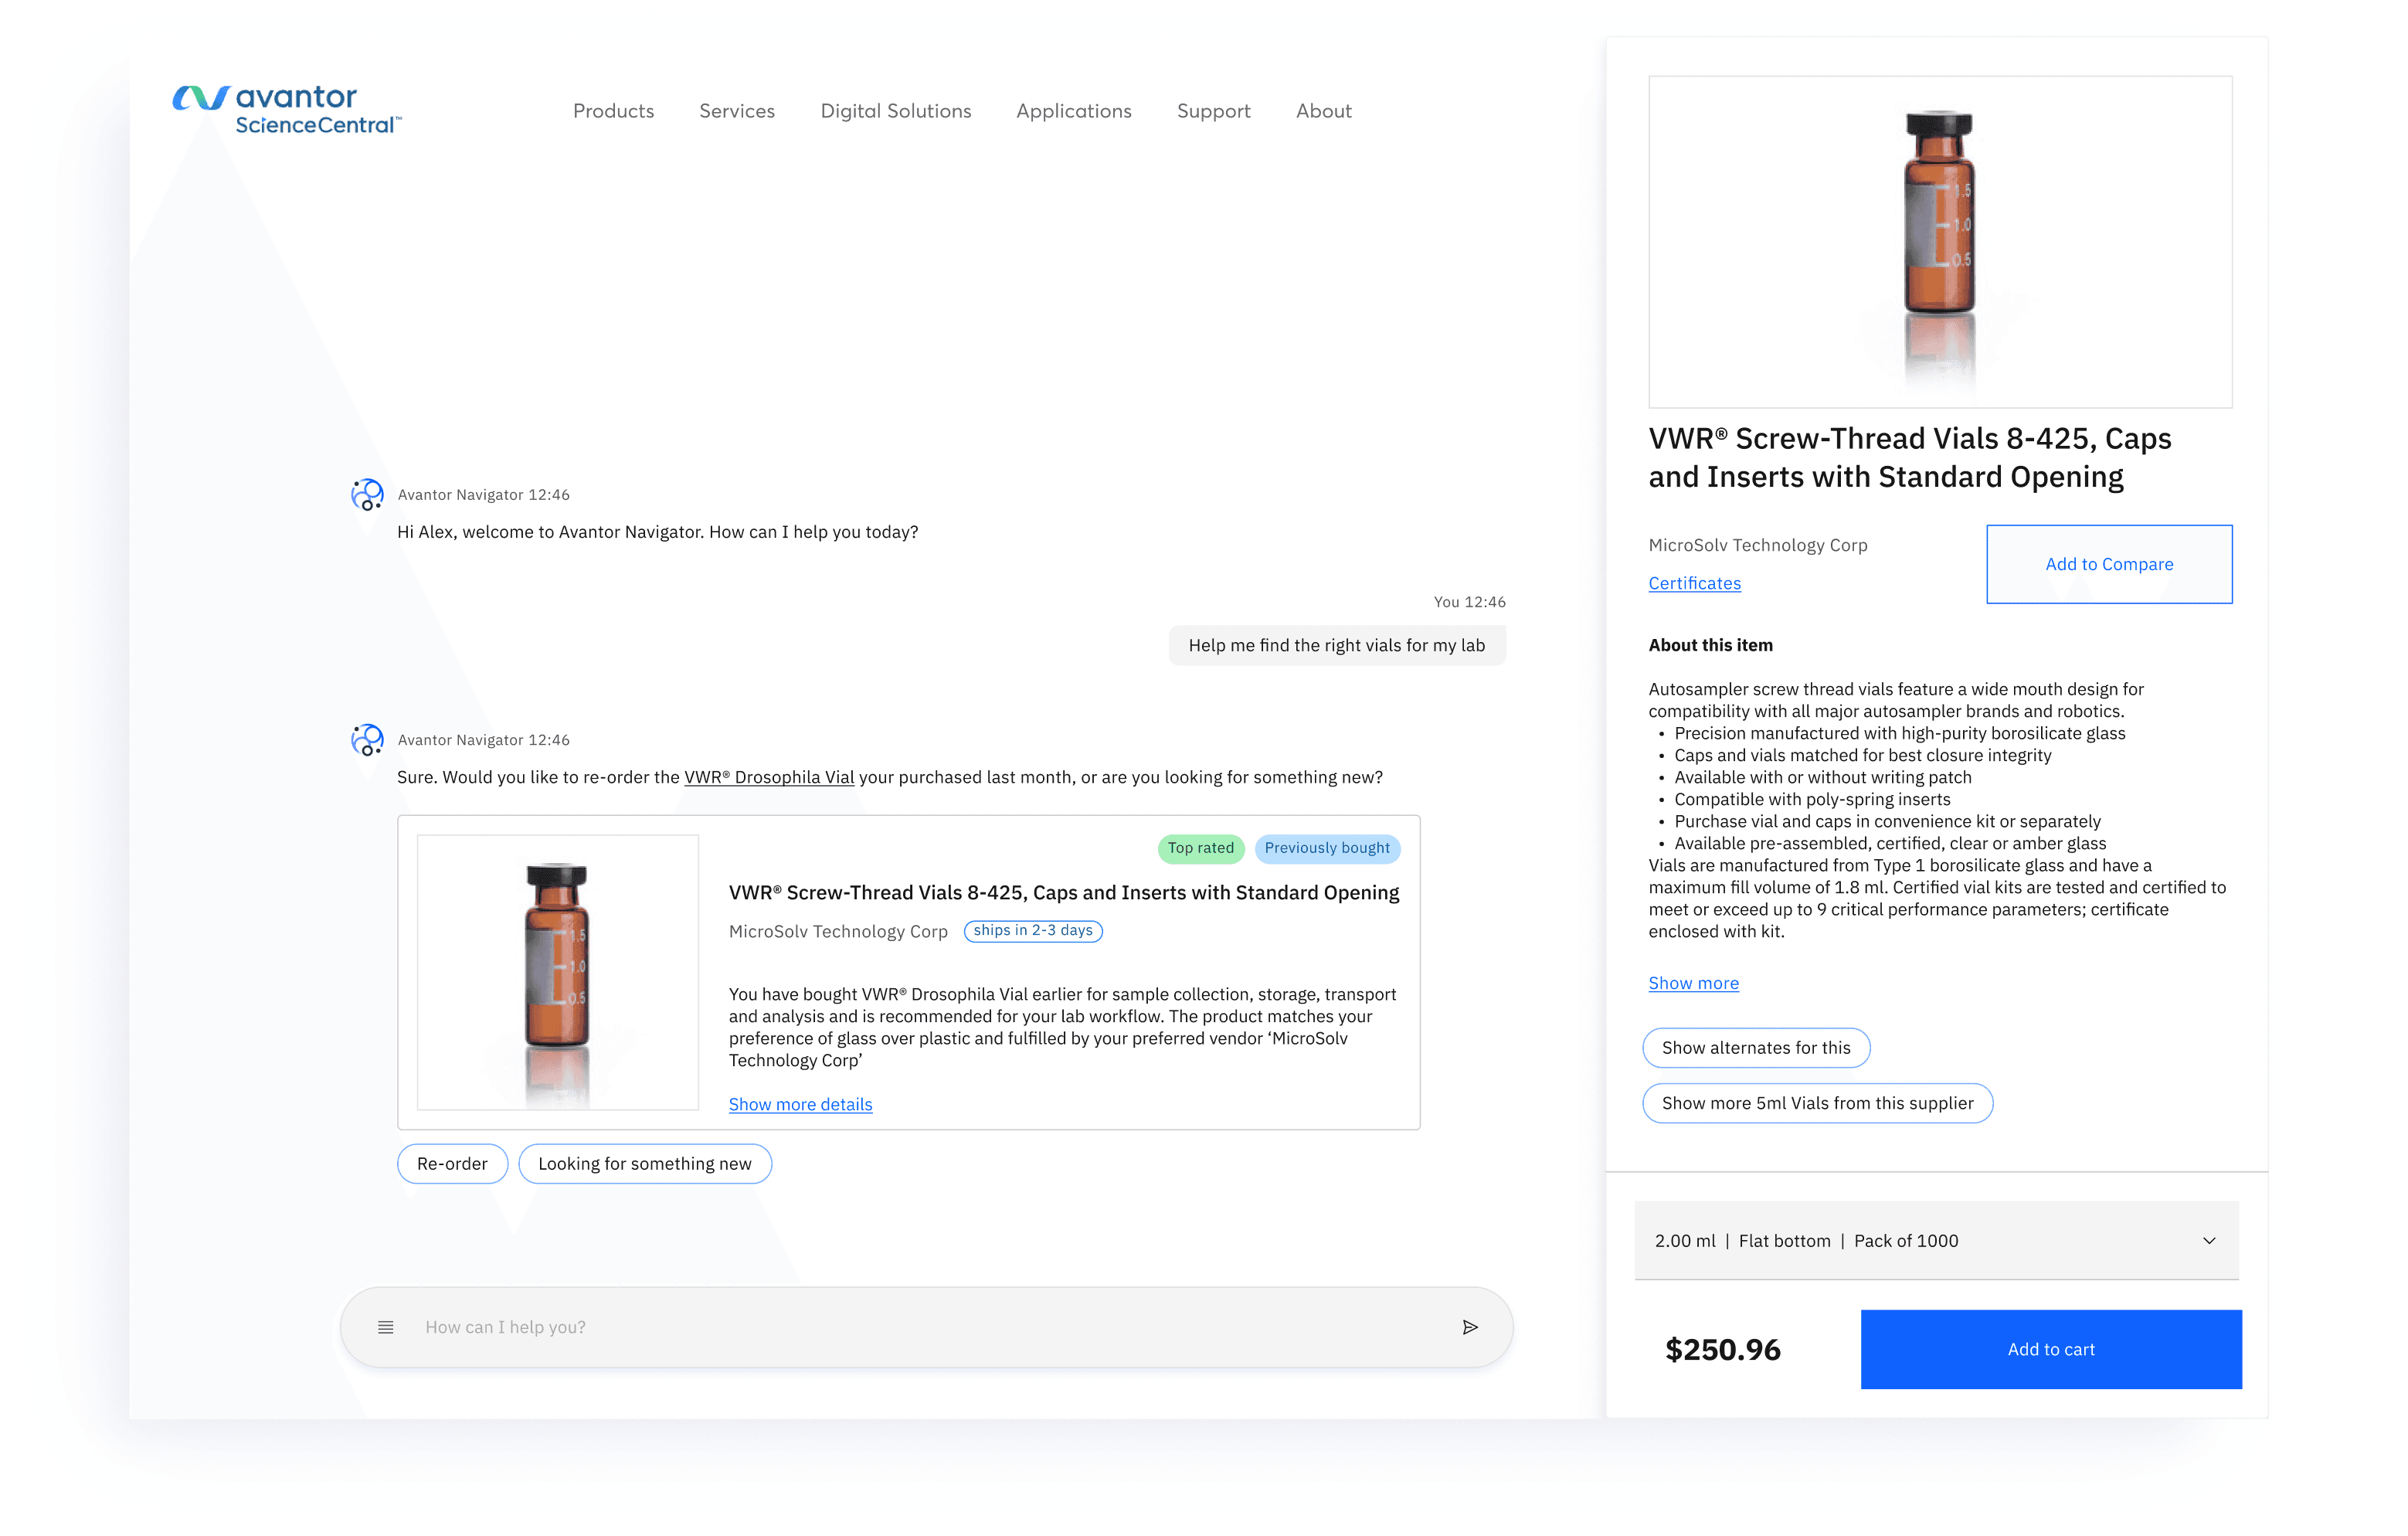Click the Re-order suggestion chip
This screenshot has width=2408, height=1536.
[x=452, y=1163]
